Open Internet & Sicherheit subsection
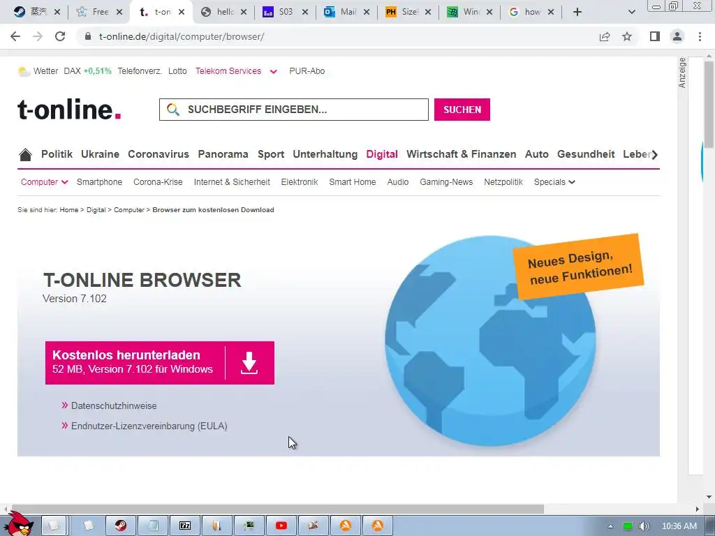 point(232,182)
